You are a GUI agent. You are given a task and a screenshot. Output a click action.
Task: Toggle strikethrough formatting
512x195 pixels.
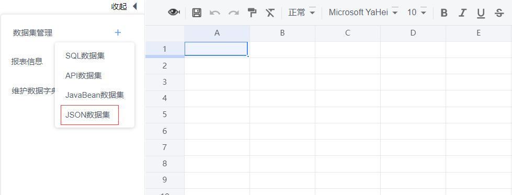[499, 13]
